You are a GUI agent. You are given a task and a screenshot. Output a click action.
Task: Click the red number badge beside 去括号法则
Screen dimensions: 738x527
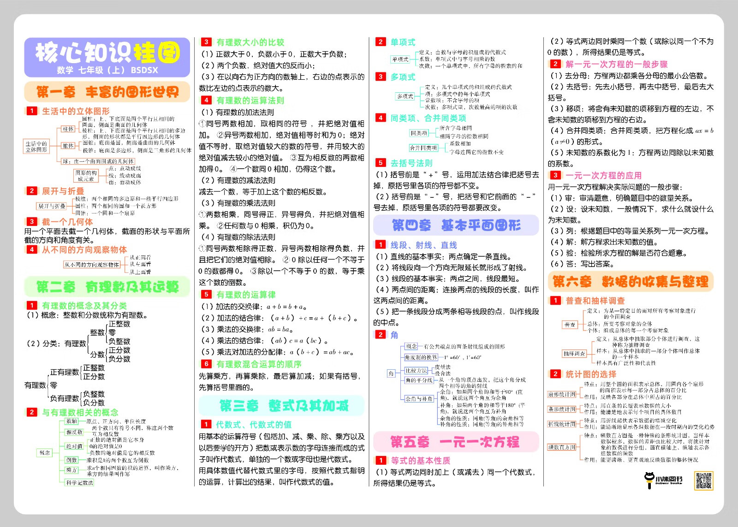coord(380,163)
